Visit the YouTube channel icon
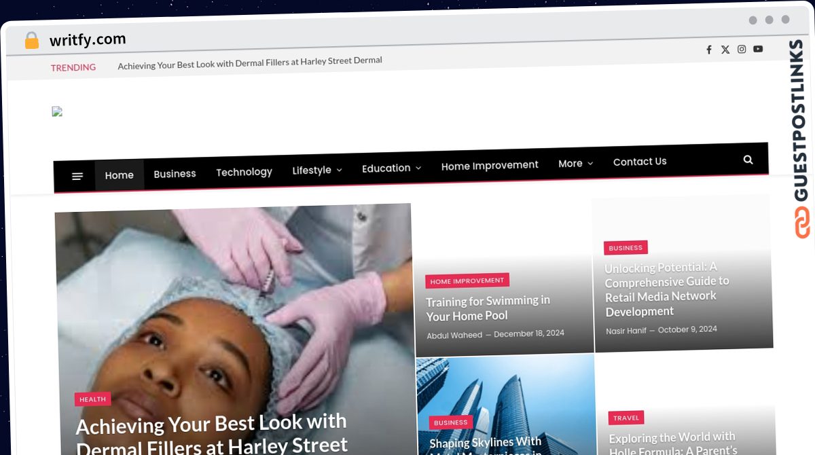This screenshot has width=815, height=455. pos(758,49)
